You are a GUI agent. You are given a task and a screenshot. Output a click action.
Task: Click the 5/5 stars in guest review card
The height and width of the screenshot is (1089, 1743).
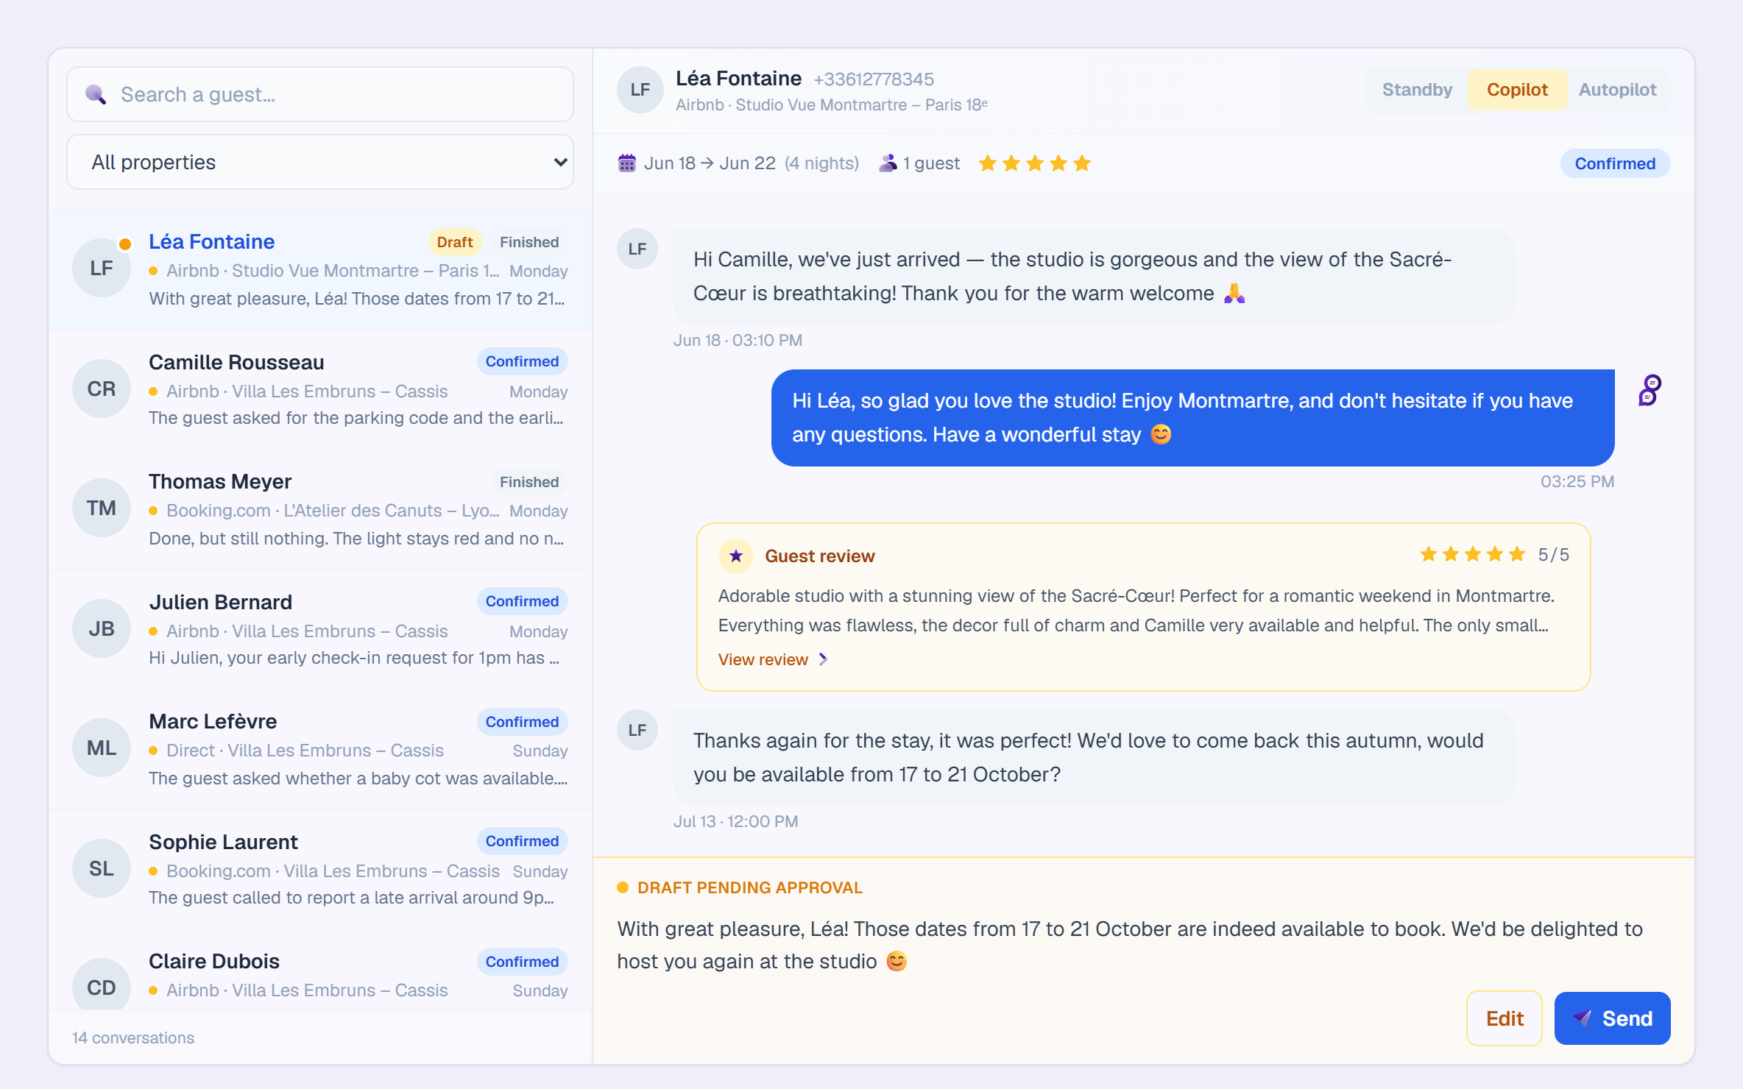tap(1472, 554)
